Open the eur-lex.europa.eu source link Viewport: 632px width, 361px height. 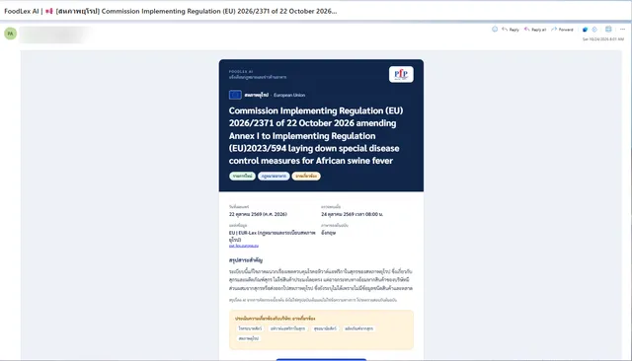point(244,246)
